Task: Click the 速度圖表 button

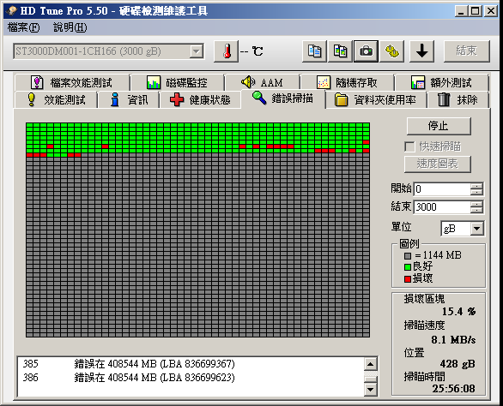Action: (x=437, y=164)
